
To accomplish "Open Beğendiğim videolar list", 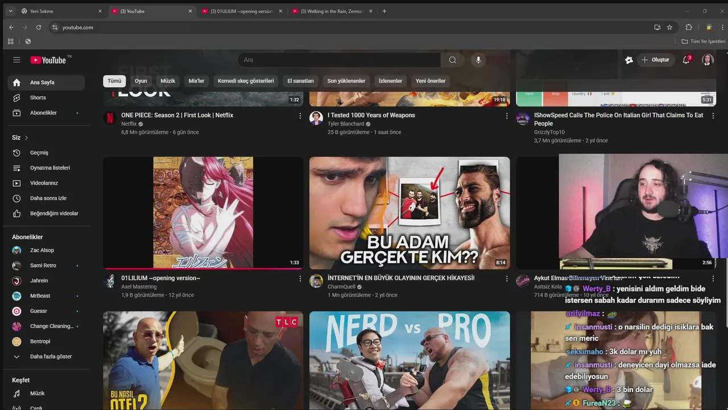I will 46,214.
